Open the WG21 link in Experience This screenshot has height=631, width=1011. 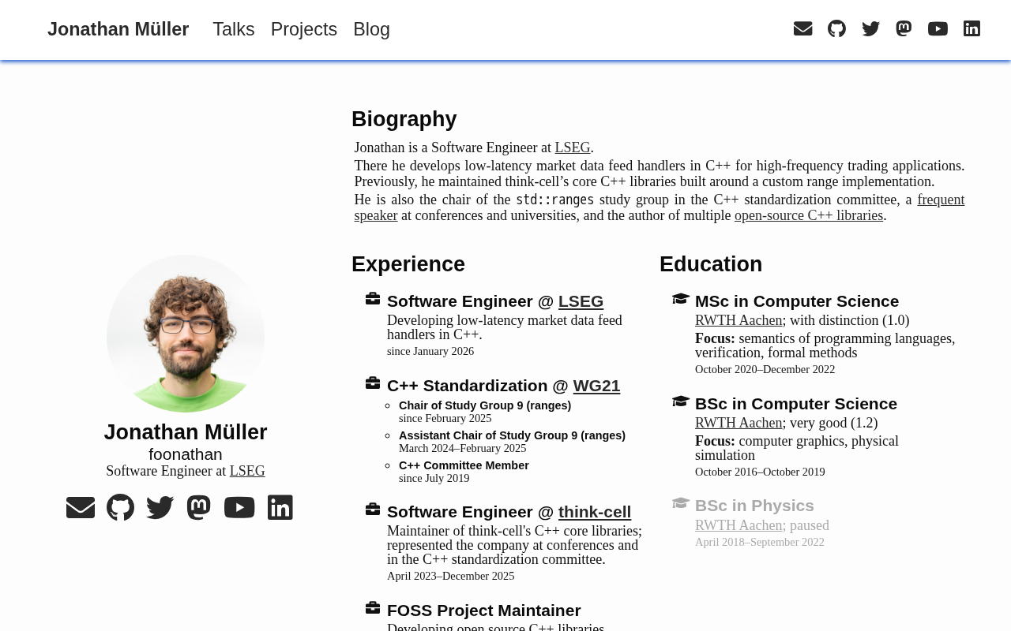coord(596,386)
